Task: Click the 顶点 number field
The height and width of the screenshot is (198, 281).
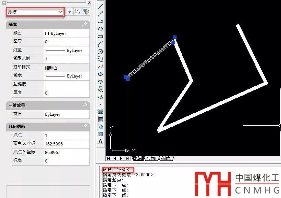Action: [x=67, y=135]
